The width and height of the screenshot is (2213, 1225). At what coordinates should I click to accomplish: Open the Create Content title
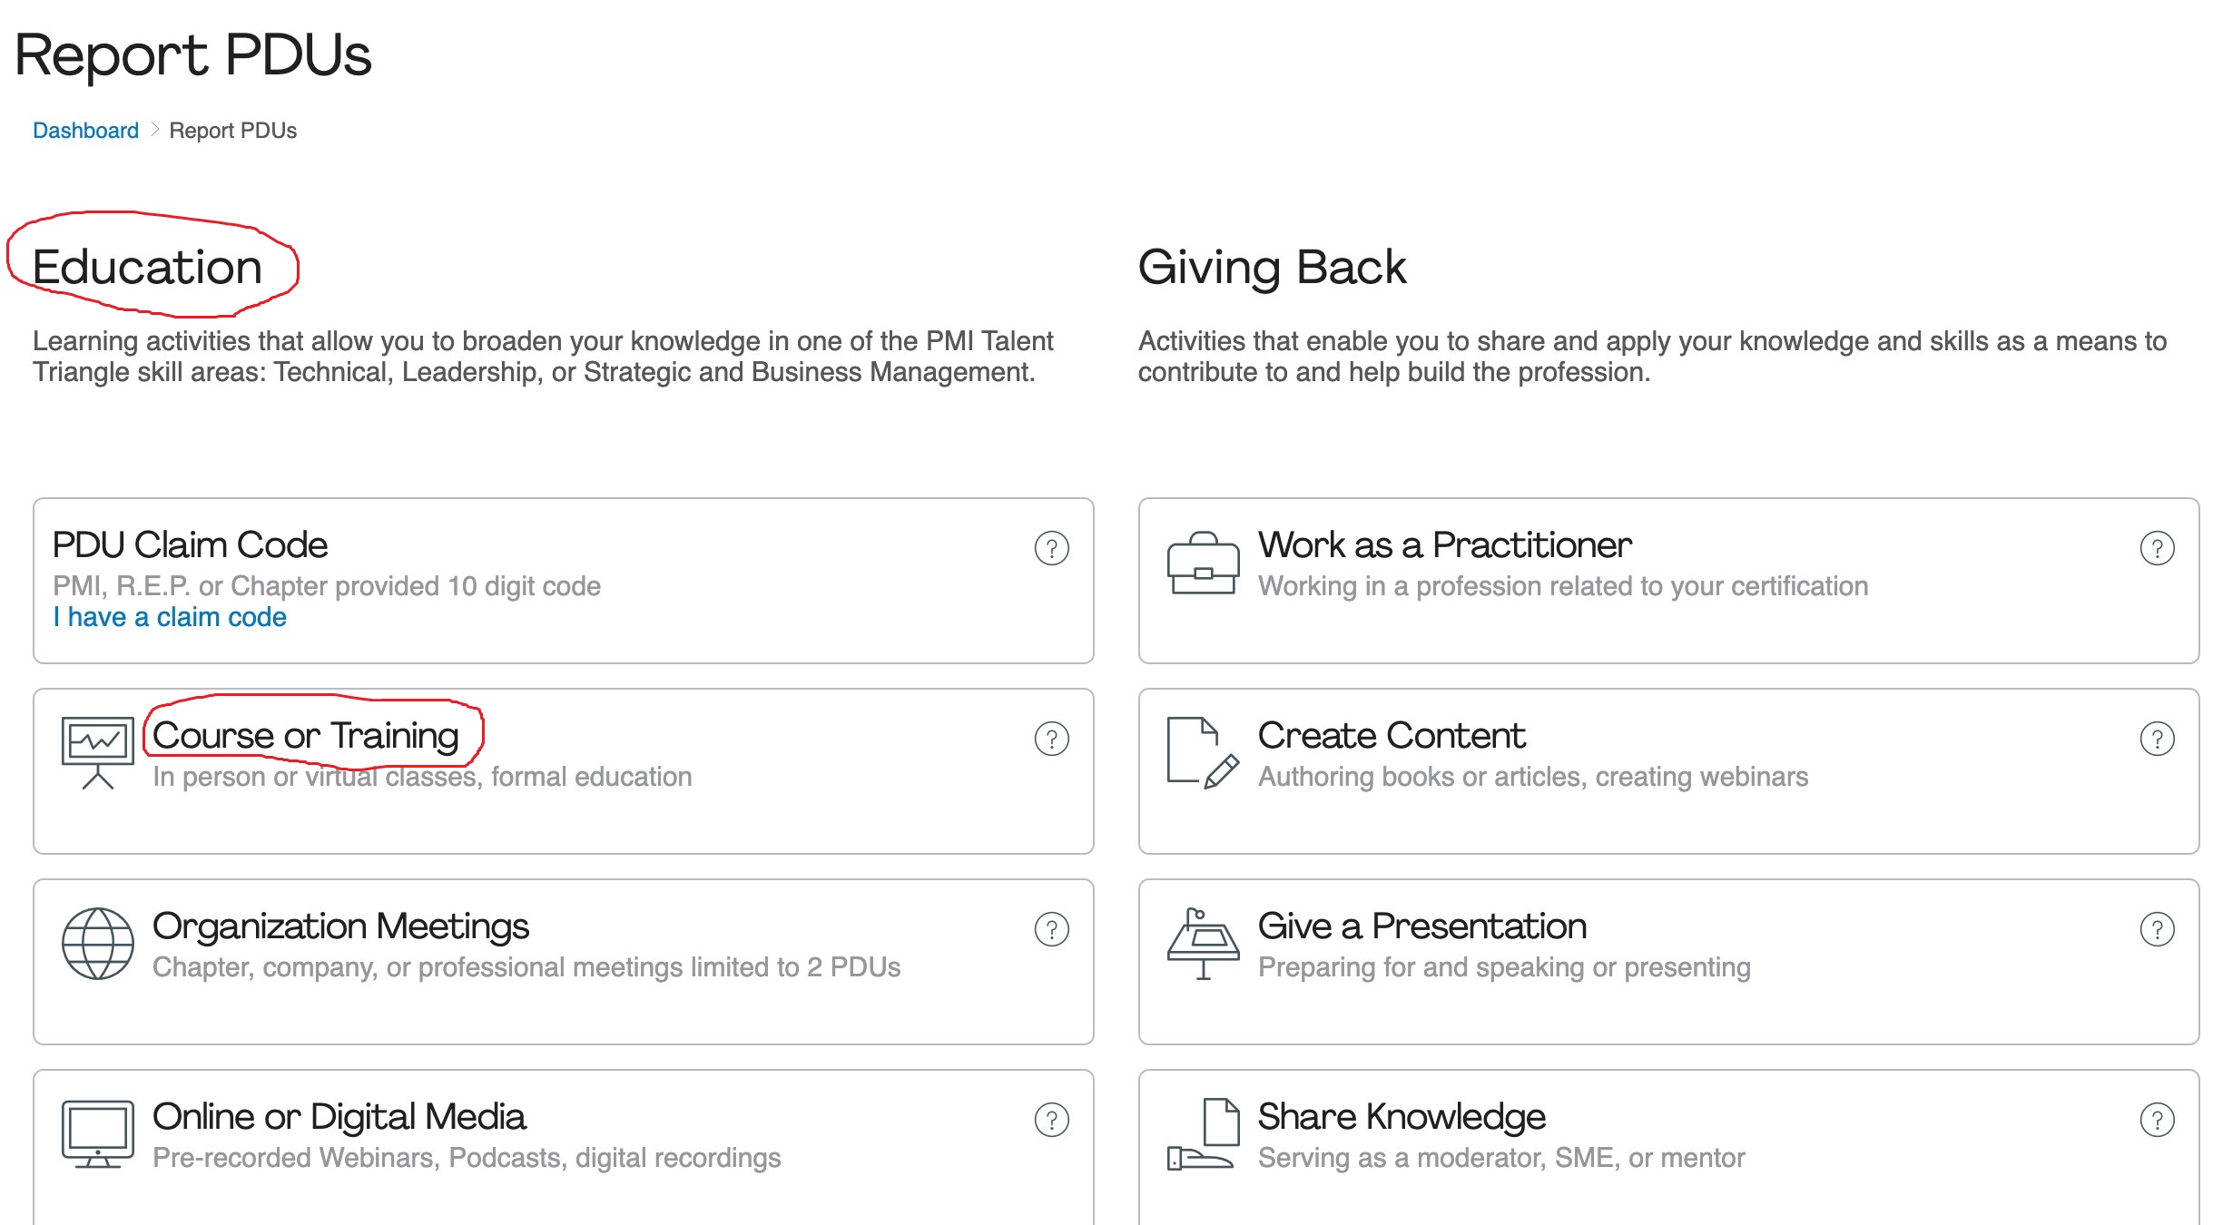click(1391, 735)
